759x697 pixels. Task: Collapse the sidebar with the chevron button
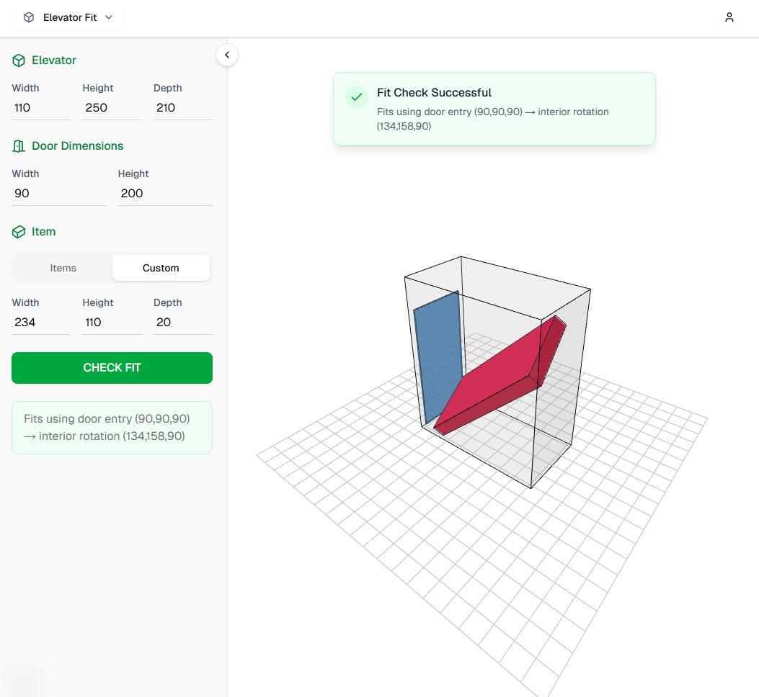click(227, 55)
